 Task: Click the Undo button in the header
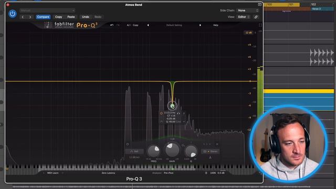86,17
